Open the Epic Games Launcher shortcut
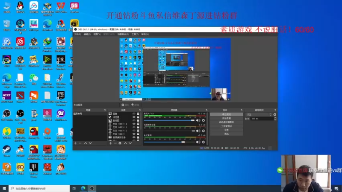 click(61, 99)
